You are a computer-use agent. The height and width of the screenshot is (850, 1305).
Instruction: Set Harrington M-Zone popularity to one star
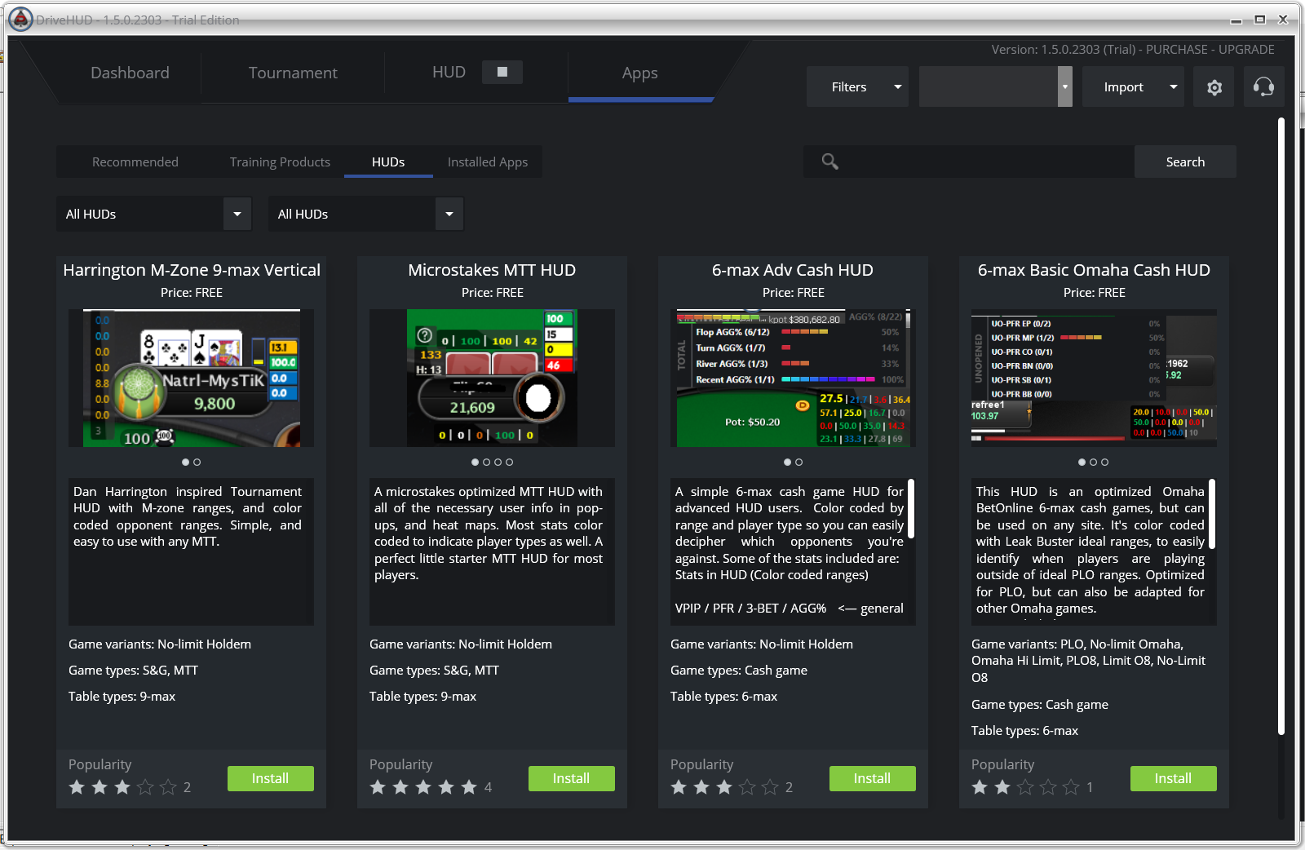[x=77, y=787]
